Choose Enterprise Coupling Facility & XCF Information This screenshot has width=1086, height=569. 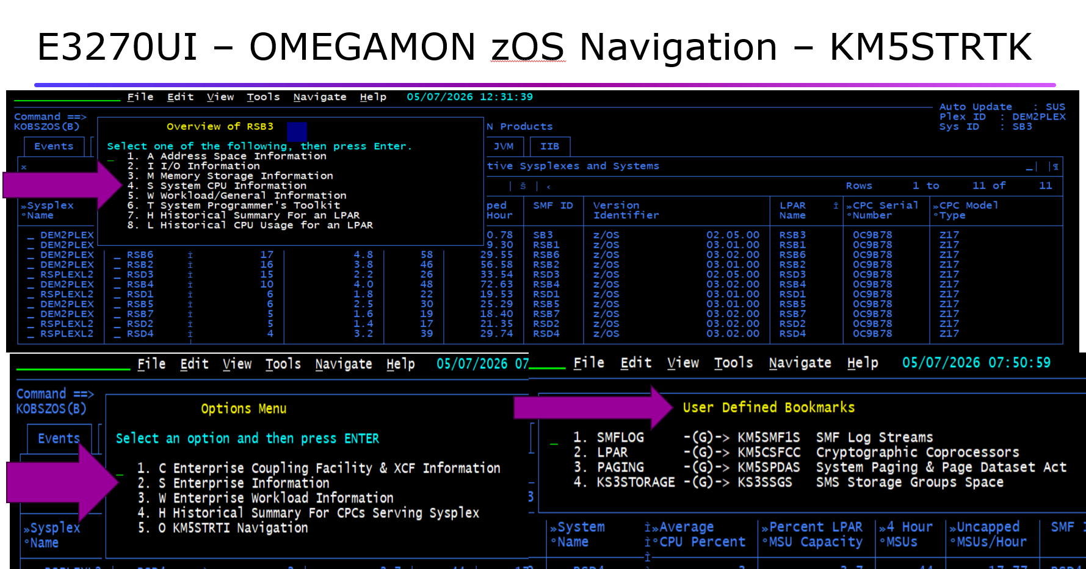click(319, 468)
